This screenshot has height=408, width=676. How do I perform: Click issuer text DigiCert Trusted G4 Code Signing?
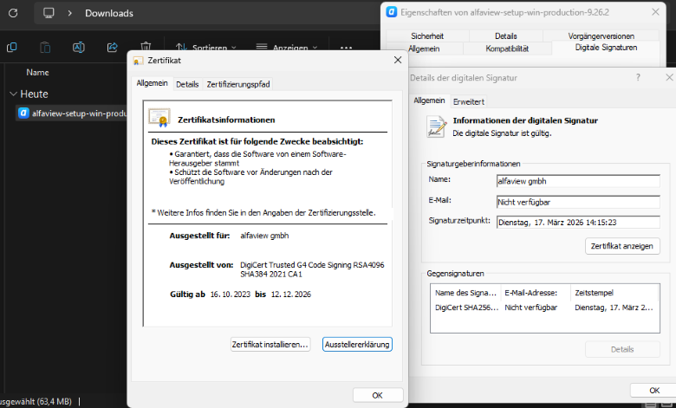click(x=312, y=269)
